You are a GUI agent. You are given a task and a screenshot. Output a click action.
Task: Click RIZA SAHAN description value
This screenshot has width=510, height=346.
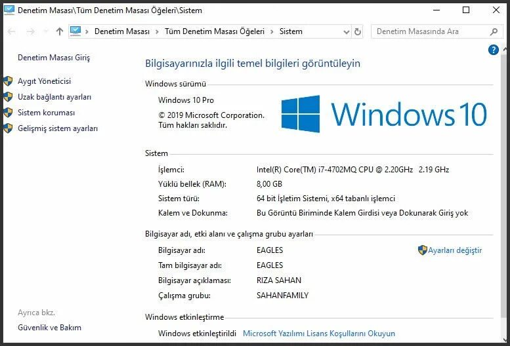pyautogui.click(x=279, y=280)
